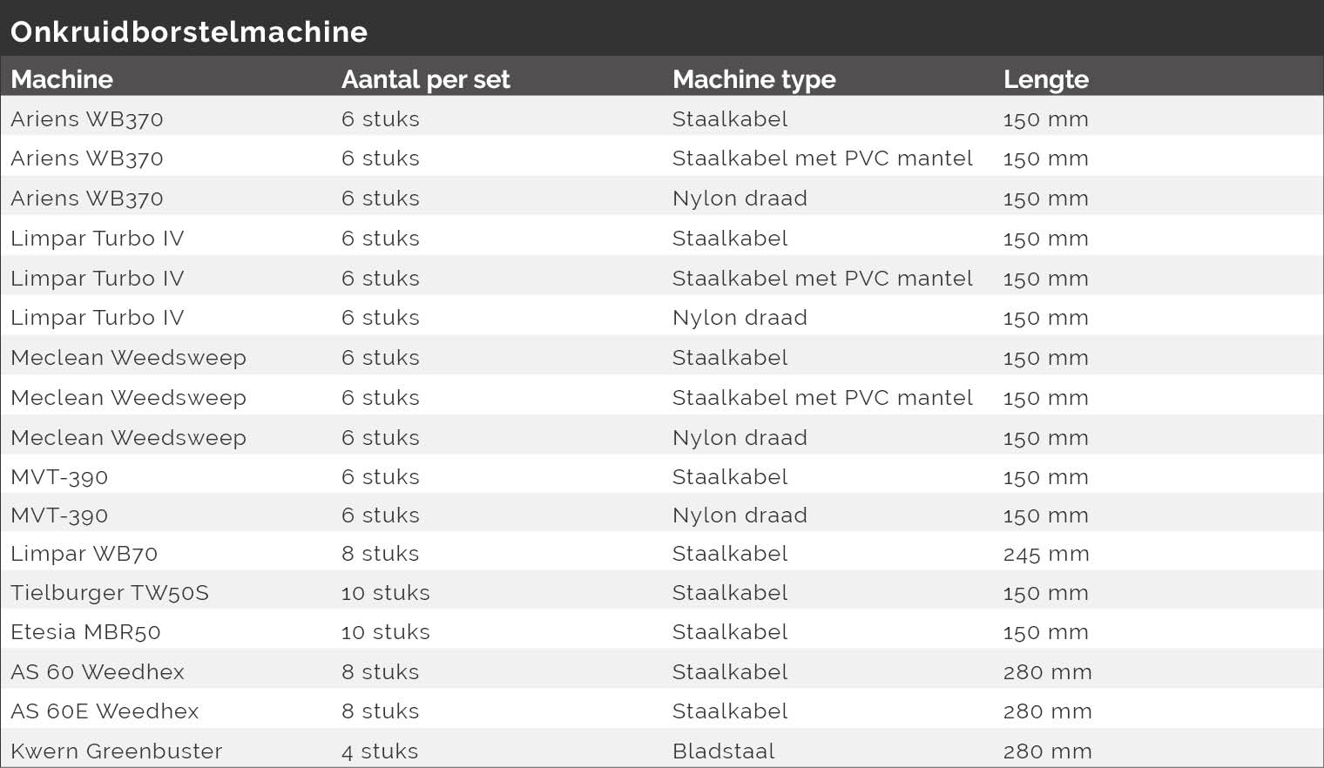Click the AS 60E Weedhex cell

point(105,711)
